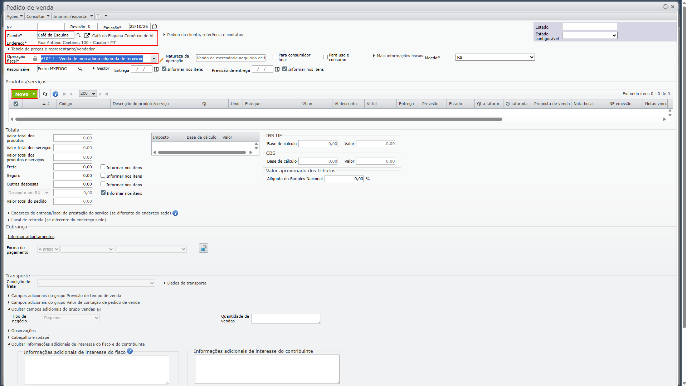The width and height of the screenshot is (687, 386).
Task: Click the lock icon beside Operação fiscal
Action: coord(35,59)
